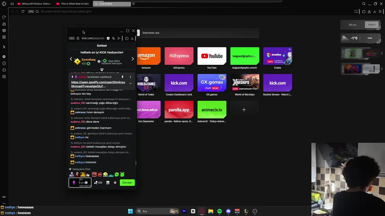Image resolution: width=385 pixels, height=216 pixels.
Task: Click the İnternette ara search field
Action: (x=198, y=33)
